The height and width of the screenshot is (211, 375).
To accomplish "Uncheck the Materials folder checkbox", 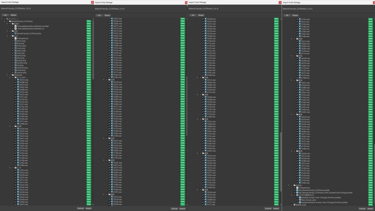I will click(x=10, y=75).
